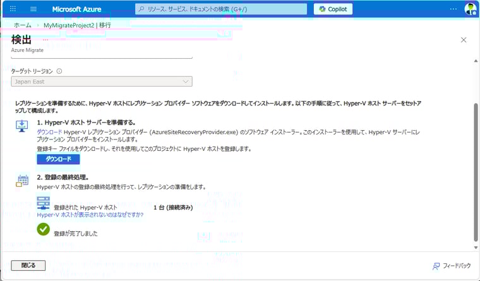Focus the resource search box
Viewport: 480px width, 281px height.
[x=221, y=9]
